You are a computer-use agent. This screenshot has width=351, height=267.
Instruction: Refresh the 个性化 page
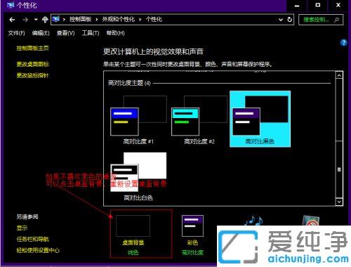click(290, 20)
